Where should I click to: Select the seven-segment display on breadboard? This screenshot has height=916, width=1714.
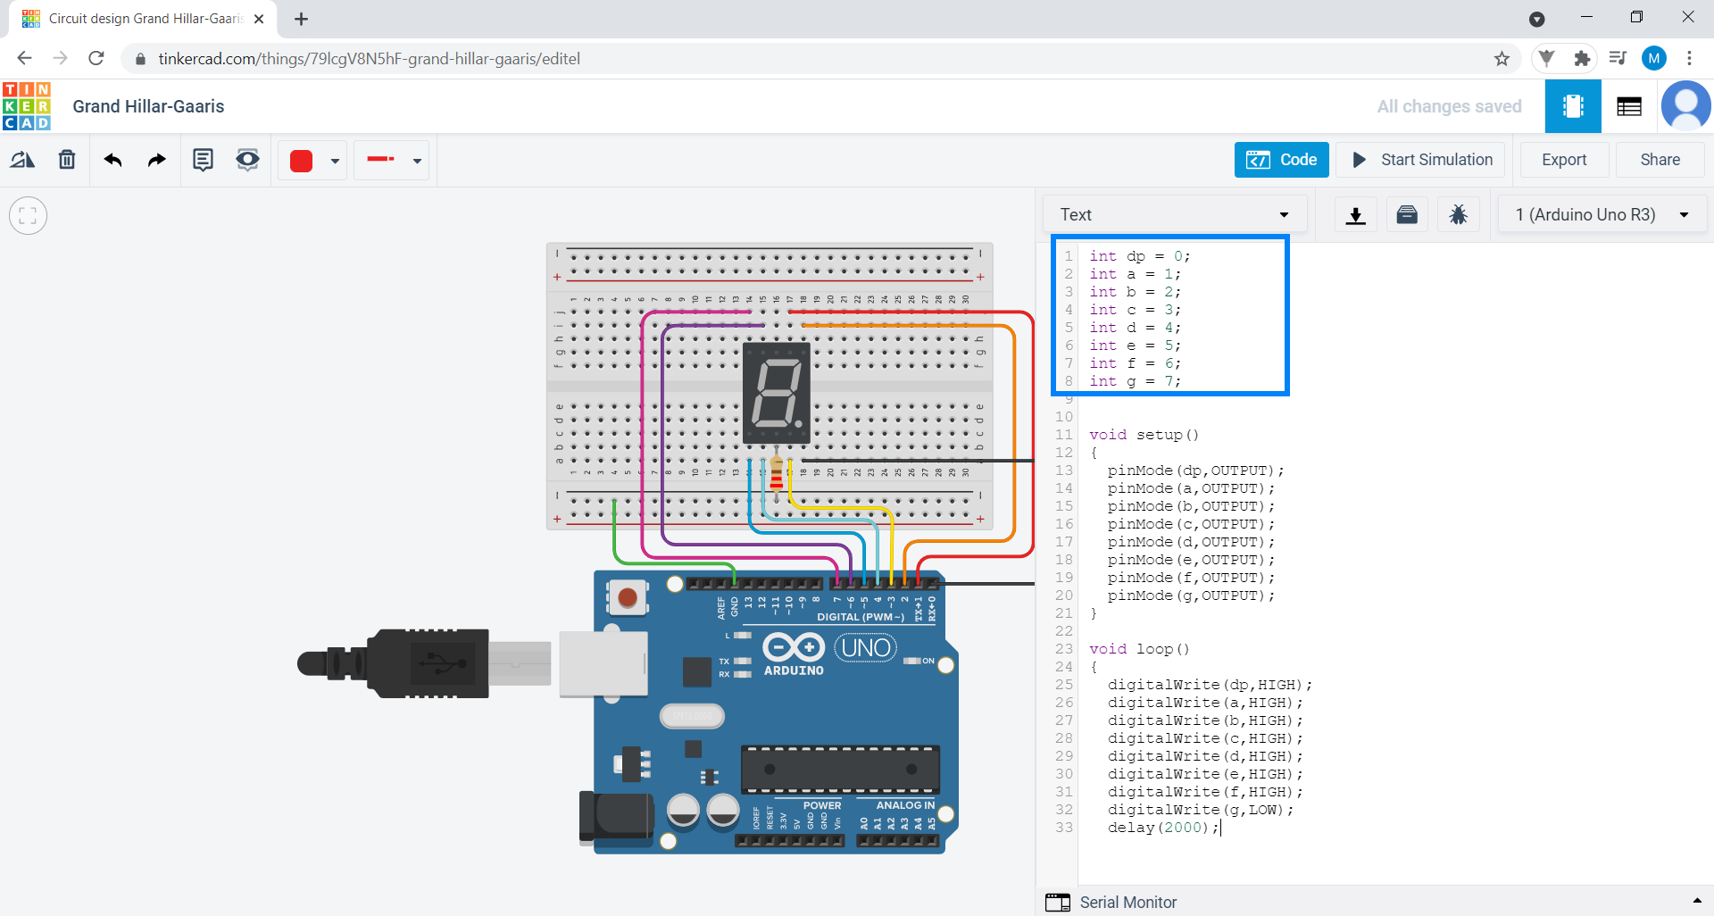(777, 393)
